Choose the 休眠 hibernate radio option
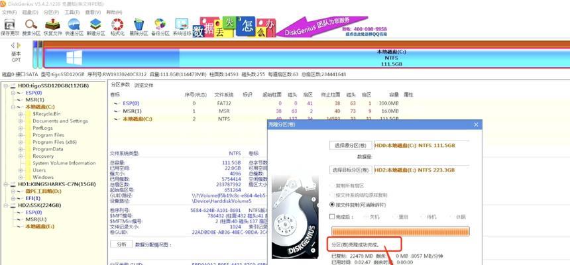This screenshot has height=265, width=570. pos(457,217)
